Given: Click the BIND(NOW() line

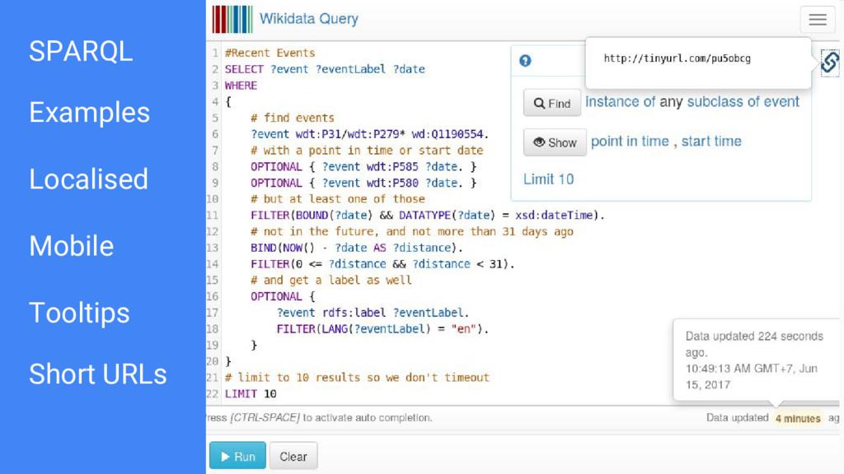Looking at the screenshot, I should 356,248.
